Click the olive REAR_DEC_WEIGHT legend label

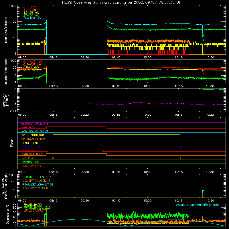35,188
